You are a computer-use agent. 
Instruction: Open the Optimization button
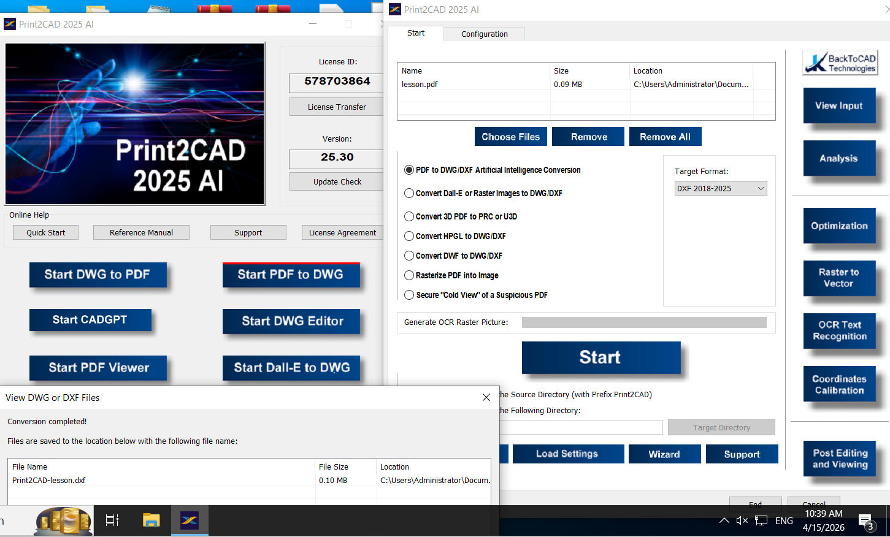839,226
